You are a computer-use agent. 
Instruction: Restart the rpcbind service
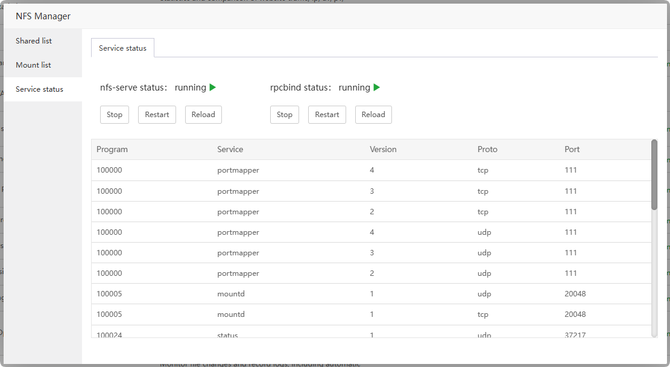pyautogui.click(x=327, y=115)
